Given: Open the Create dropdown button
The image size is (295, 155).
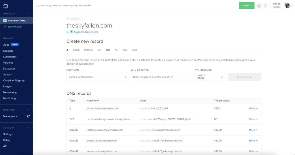Looking at the screenshot, I should 247,6.
